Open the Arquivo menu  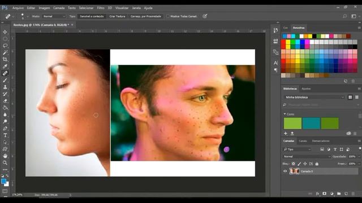click(x=18, y=8)
